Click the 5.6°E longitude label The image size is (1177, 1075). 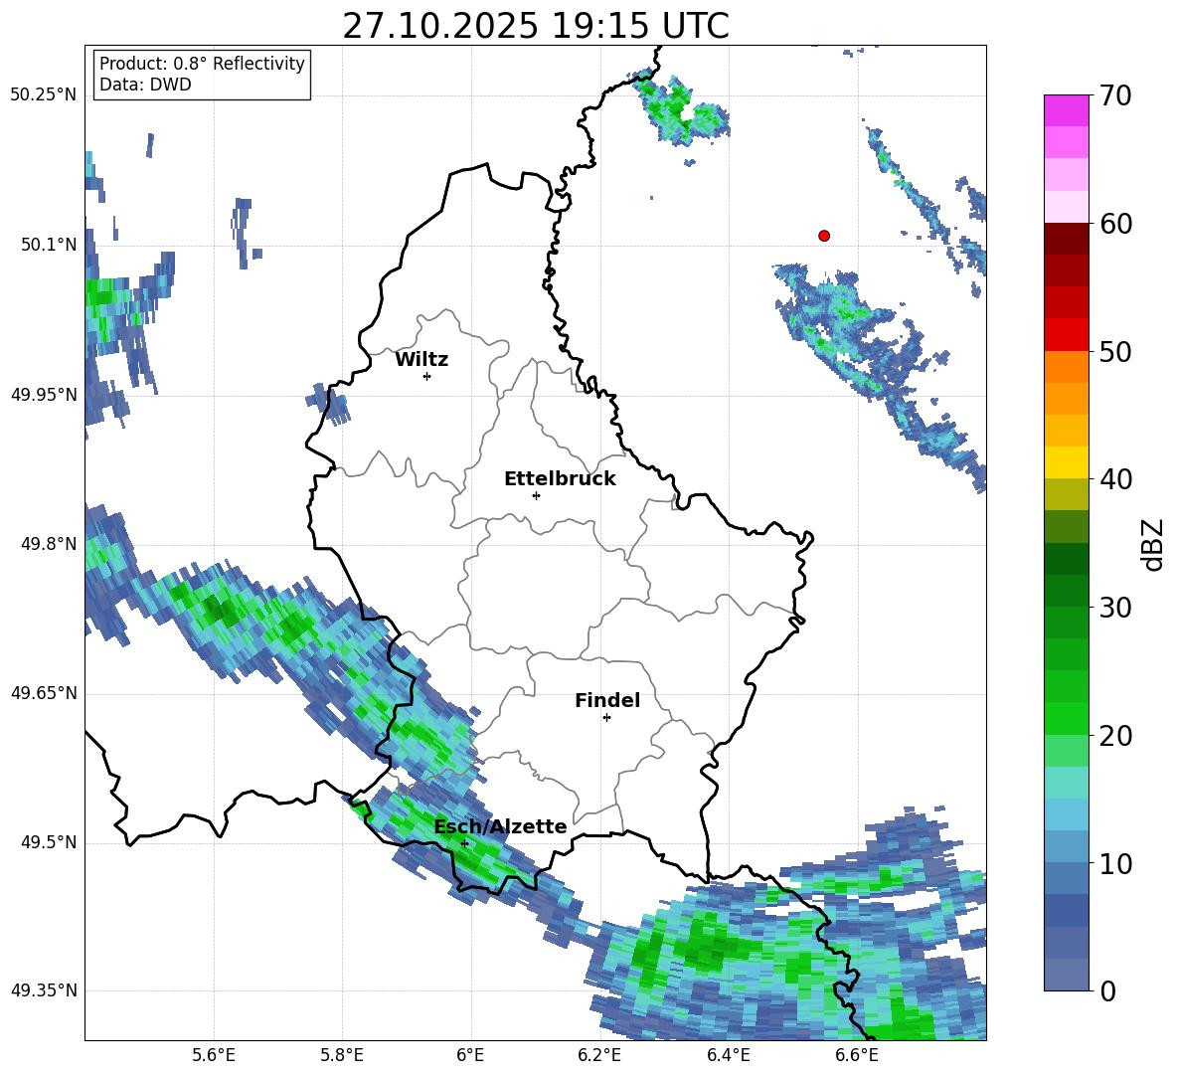tap(214, 1055)
